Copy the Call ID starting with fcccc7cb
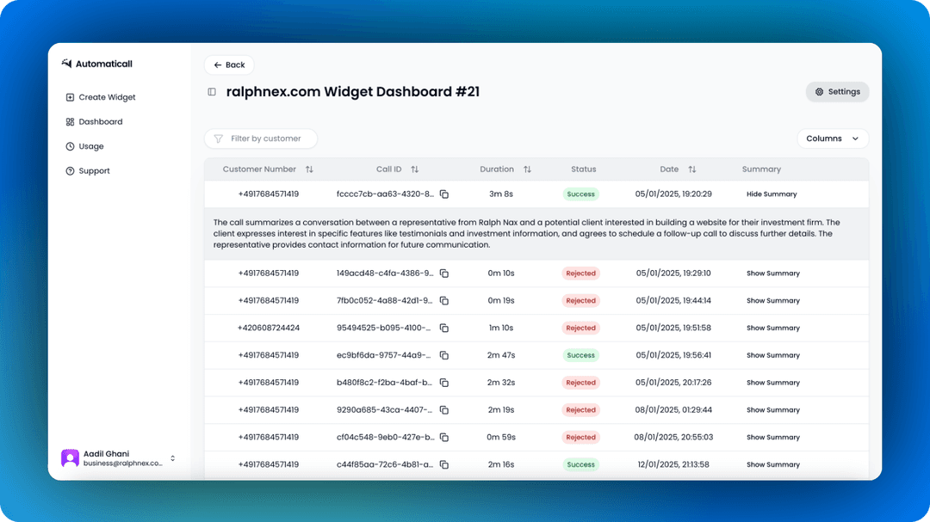The image size is (930, 522). 444,194
